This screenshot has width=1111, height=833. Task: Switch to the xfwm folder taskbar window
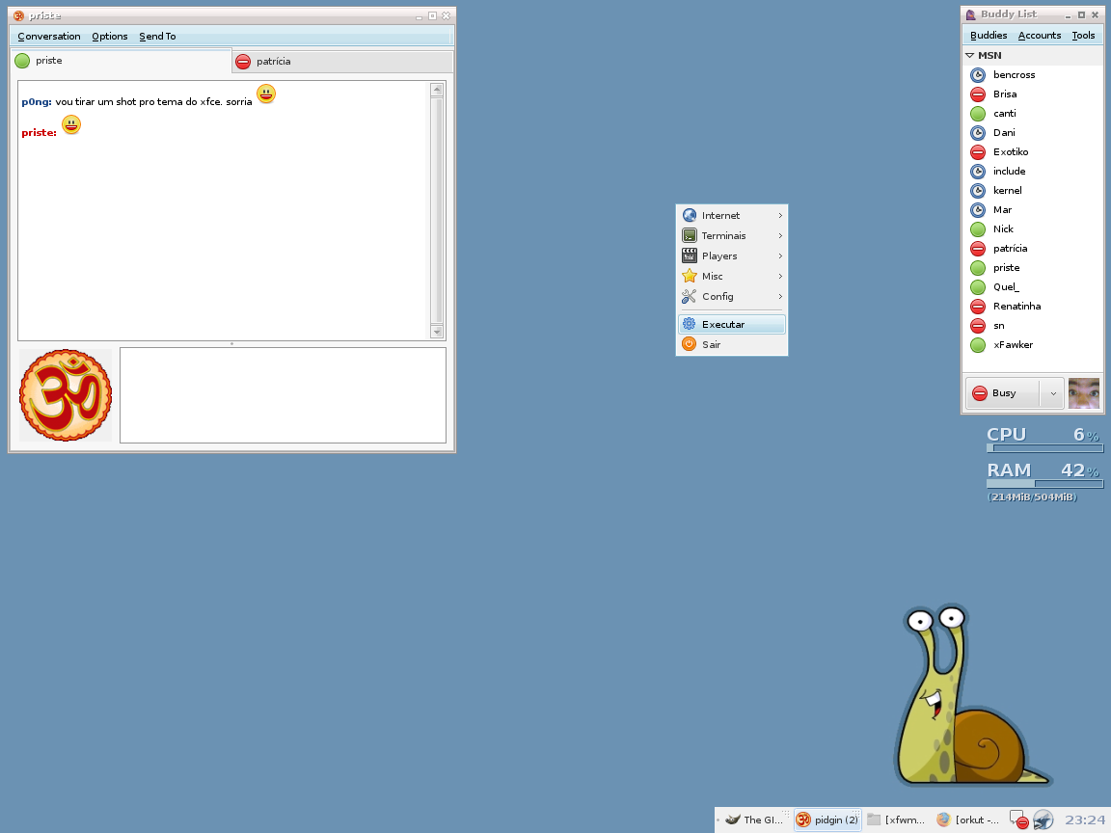[897, 820]
